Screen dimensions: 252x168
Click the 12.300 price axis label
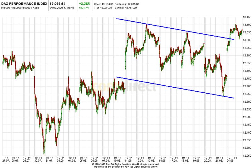247,148
